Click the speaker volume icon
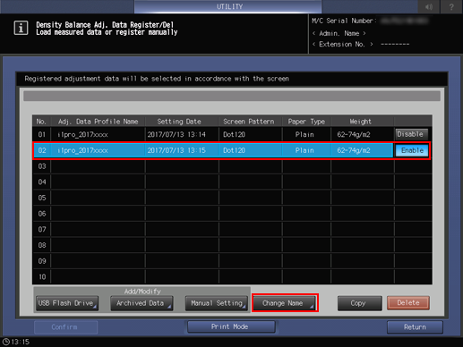463x347 pixels. (429, 6)
